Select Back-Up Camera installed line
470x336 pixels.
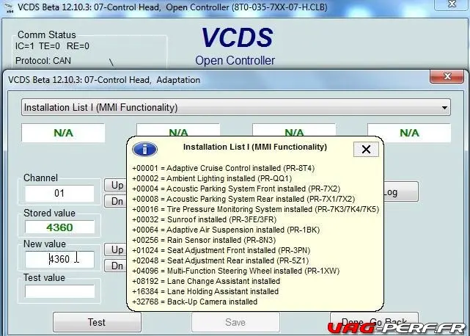coord(195,302)
